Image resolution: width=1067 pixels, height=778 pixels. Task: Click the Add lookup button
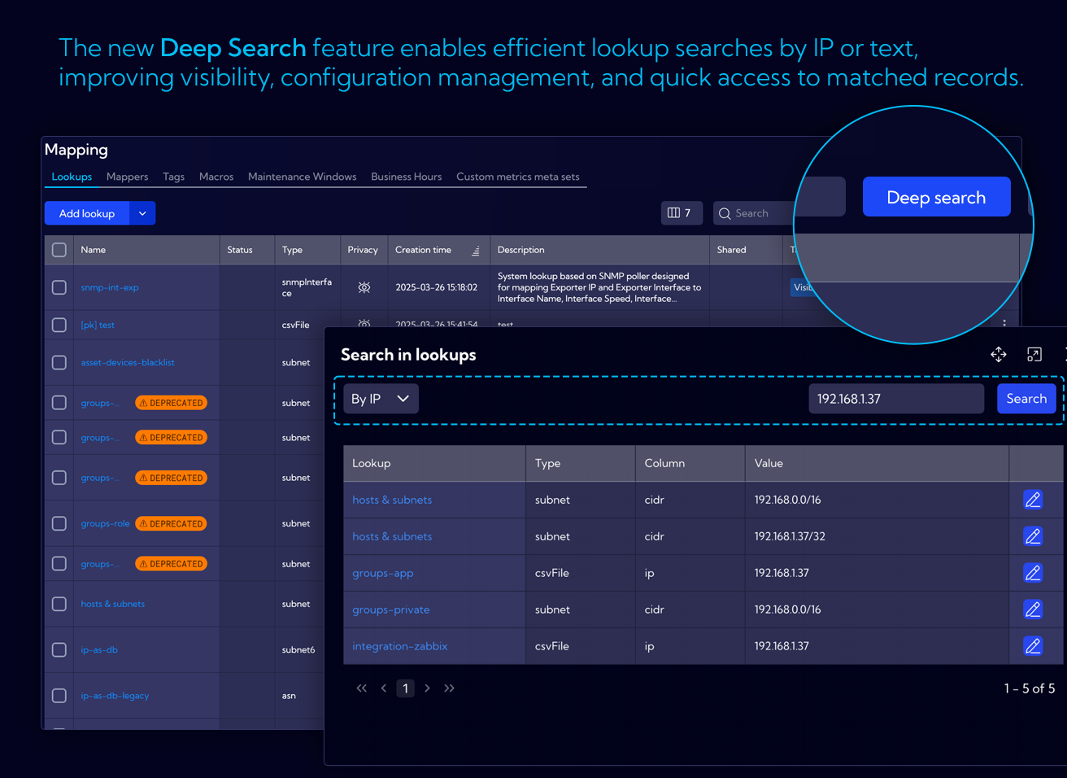[x=87, y=213]
